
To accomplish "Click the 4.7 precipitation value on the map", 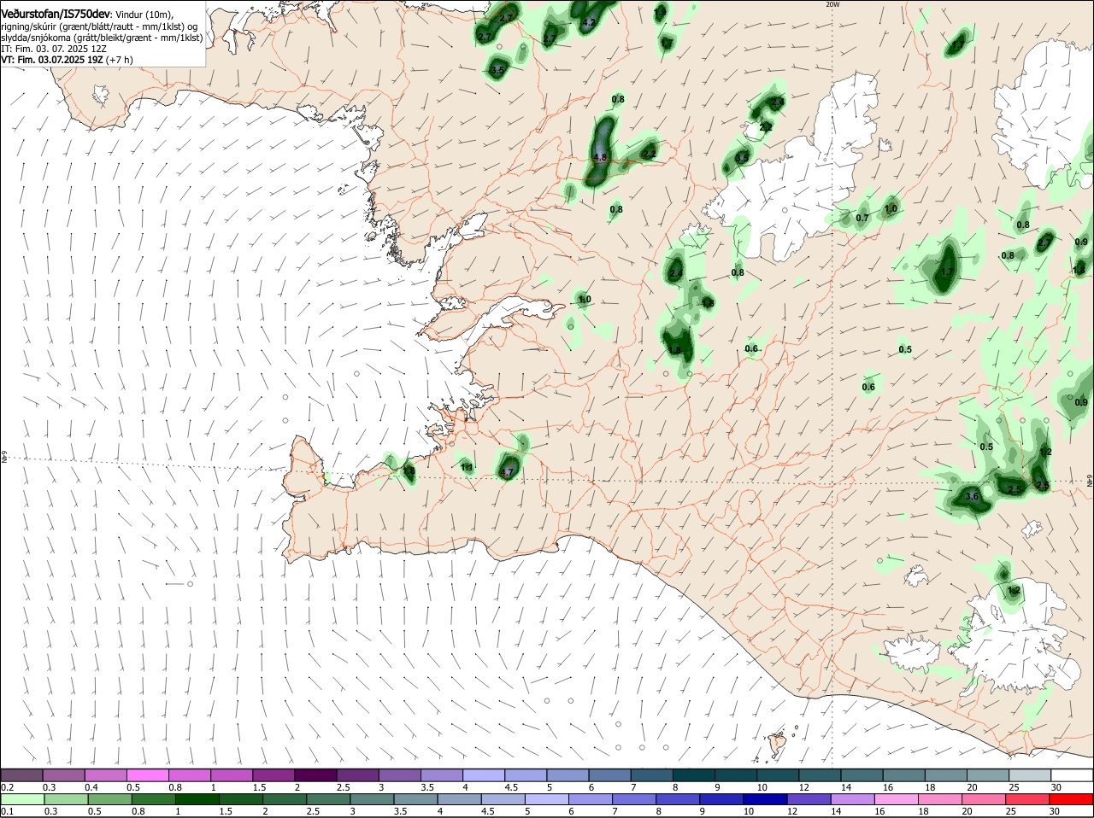I will [506, 472].
